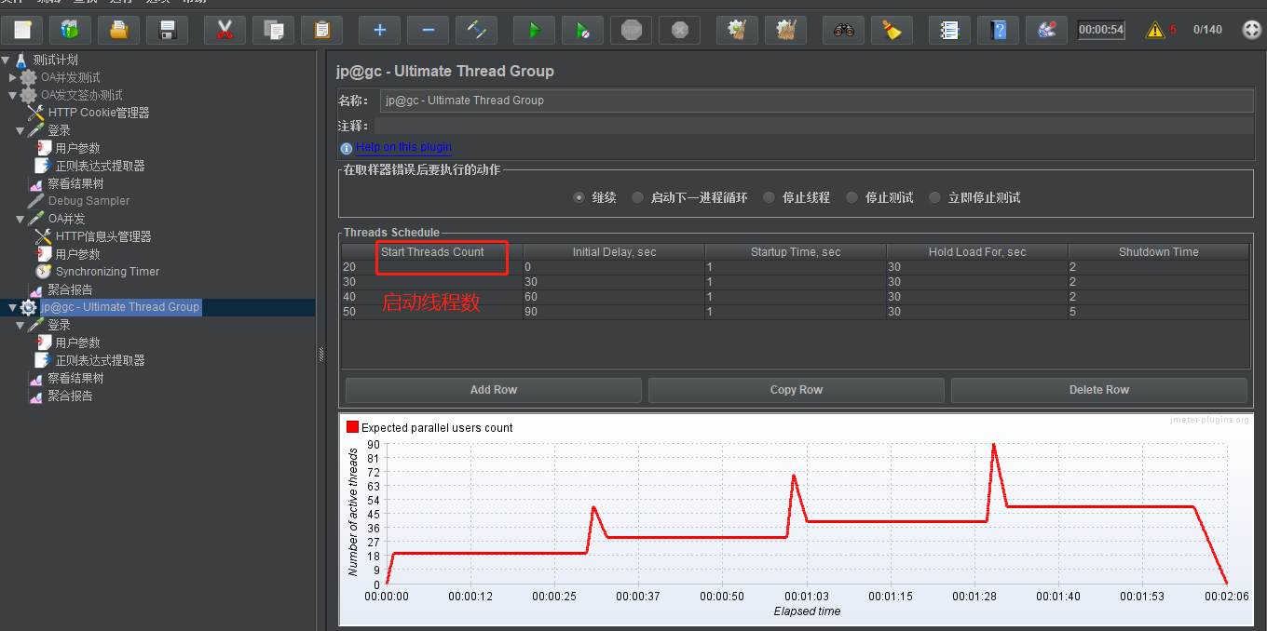
Task: Choose the 立即停止测试 radio button
Action: tap(934, 197)
